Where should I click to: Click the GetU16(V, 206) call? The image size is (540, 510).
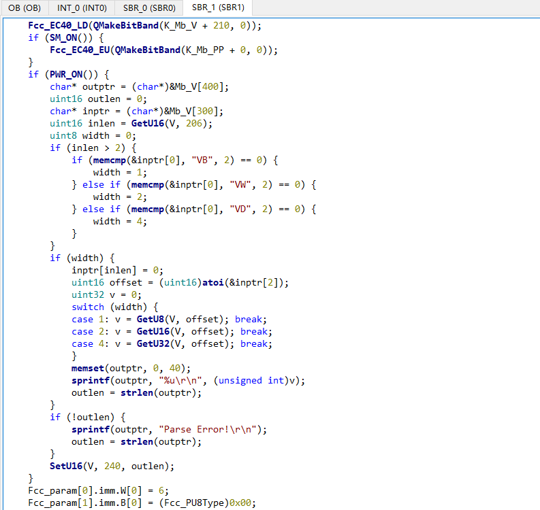pyautogui.click(x=169, y=124)
